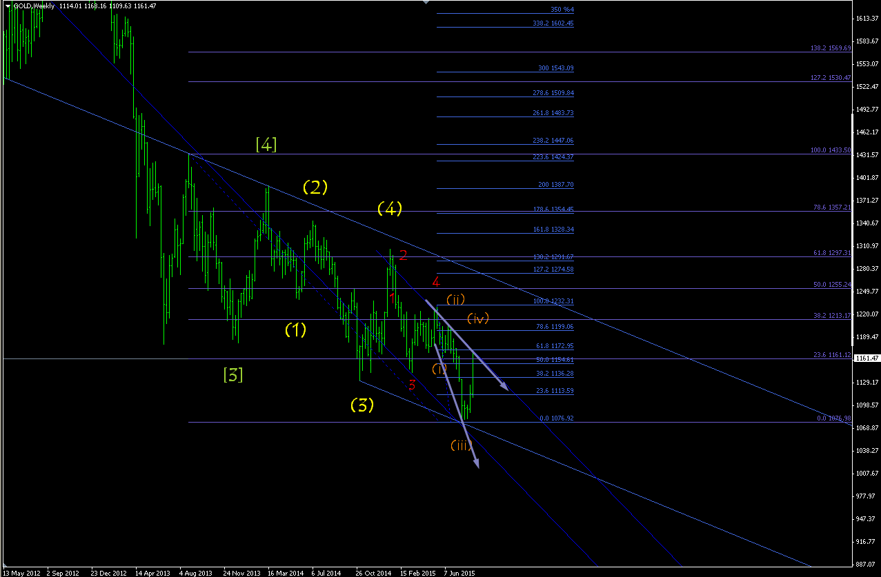
Task: Select the yellow (1) wave label
Action: [x=295, y=330]
